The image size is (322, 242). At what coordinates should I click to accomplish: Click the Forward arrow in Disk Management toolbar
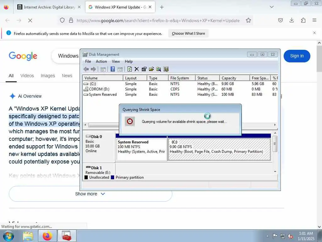tap(93, 69)
